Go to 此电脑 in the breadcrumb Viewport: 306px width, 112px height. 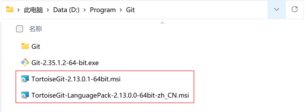coord(33,10)
